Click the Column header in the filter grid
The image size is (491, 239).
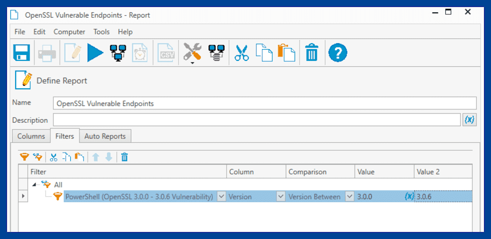pos(256,172)
